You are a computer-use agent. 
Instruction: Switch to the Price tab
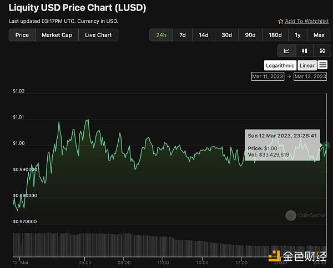(22, 35)
